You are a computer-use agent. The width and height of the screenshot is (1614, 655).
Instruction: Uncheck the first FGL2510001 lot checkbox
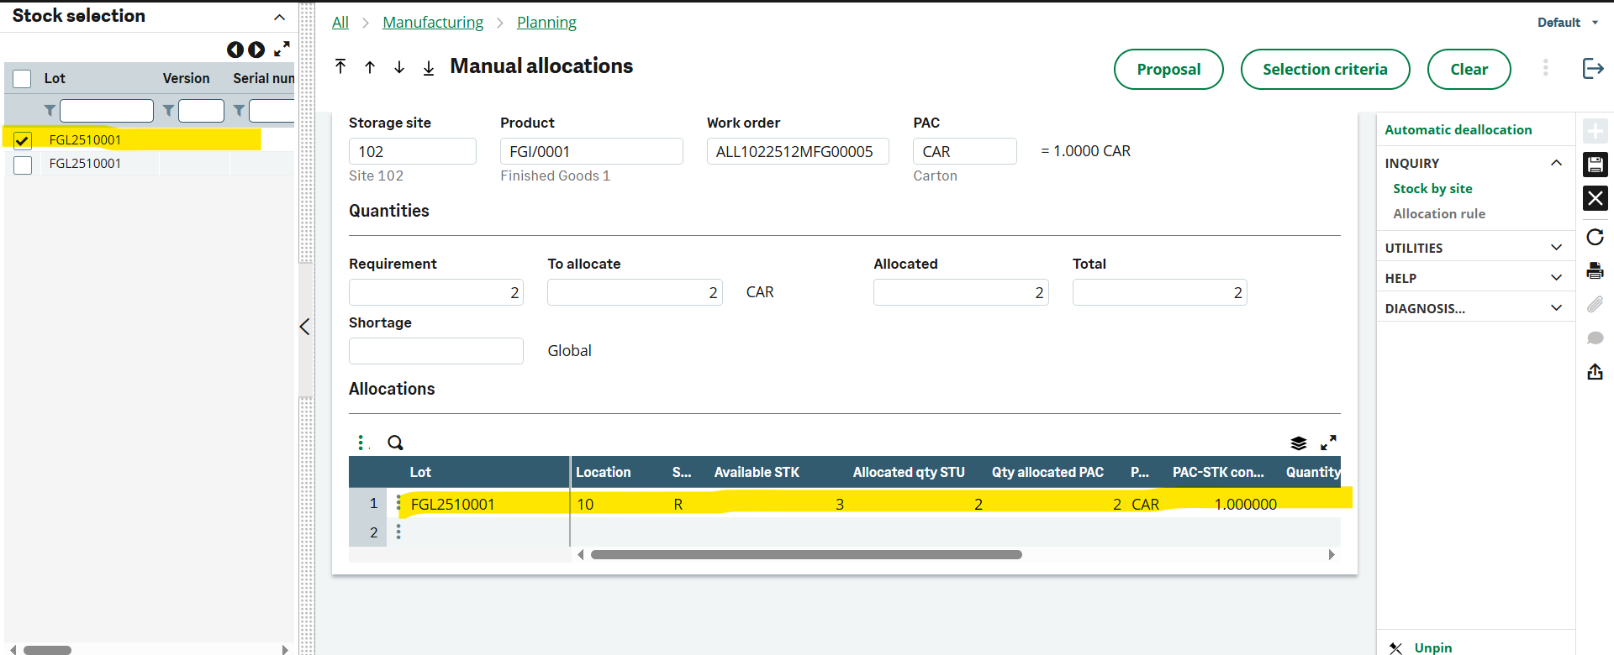[x=23, y=140]
